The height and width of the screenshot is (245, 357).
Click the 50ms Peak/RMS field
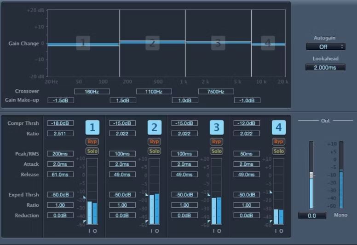(x=247, y=154)
